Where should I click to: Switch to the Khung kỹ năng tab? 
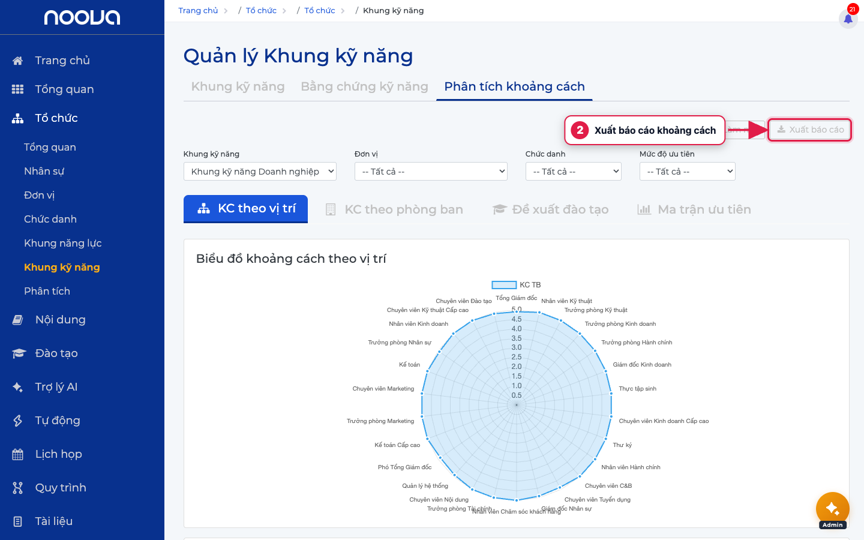pyautogui.click(x=238, y=86)
